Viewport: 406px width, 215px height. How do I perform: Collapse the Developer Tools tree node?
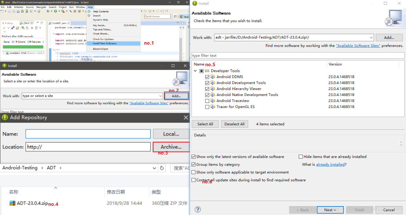click(x=196, y=71)
